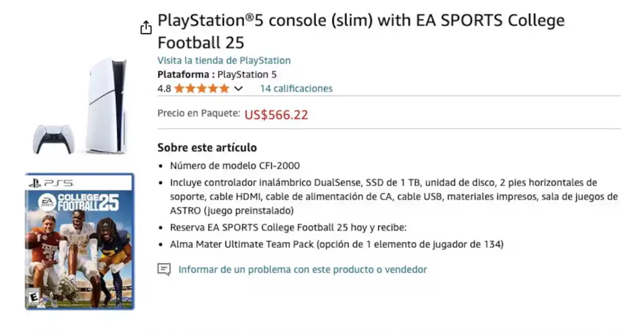Viewport: 622px width, 333px height.
Task: Click the first orange rating star
Action: click(x=178, y=88)
